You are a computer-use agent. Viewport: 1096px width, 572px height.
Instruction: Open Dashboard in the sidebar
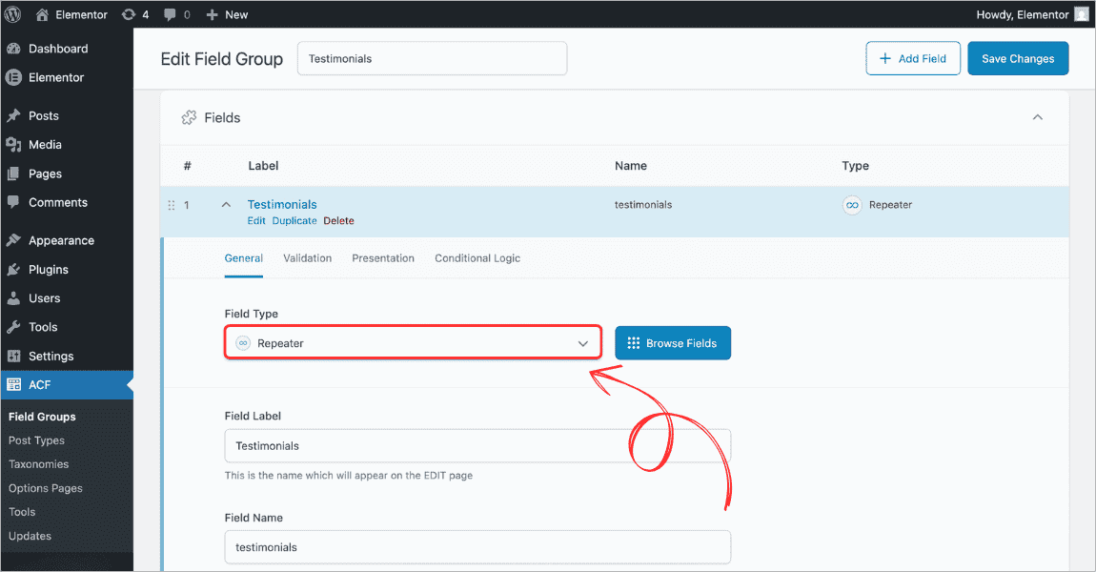tap(67, 49)
